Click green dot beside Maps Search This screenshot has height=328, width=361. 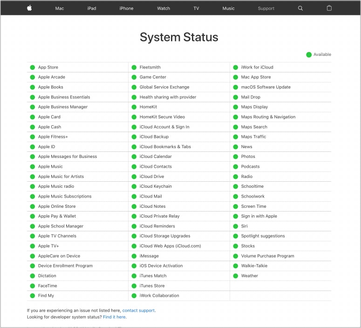[x=236, y=127]
